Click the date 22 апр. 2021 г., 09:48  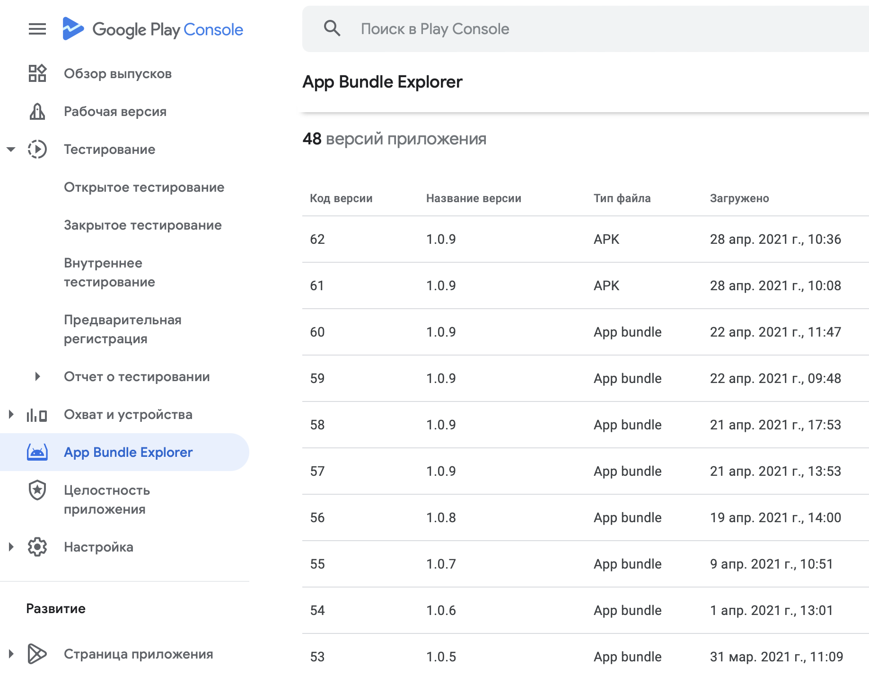coord(775,378)
